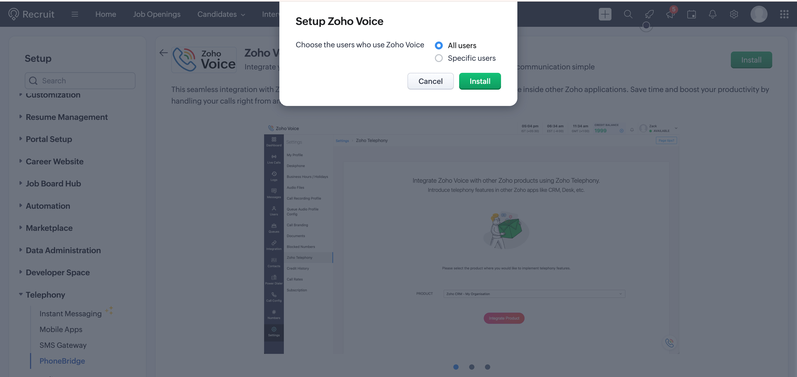Open the Candidates dropdown menu
Viewport: 797px width, 377px height.
pos(221,14)
